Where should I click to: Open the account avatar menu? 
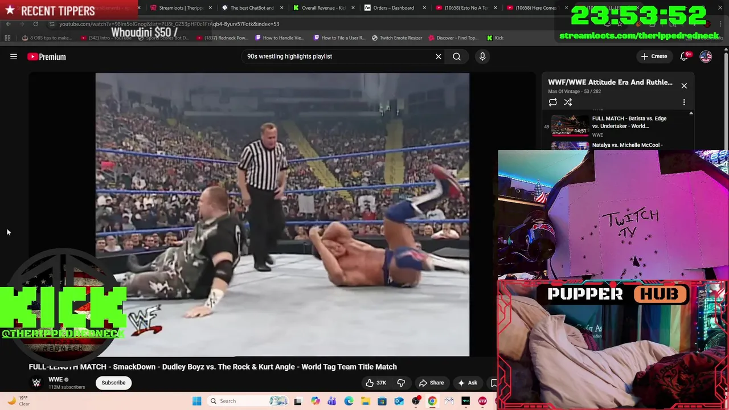706,56
